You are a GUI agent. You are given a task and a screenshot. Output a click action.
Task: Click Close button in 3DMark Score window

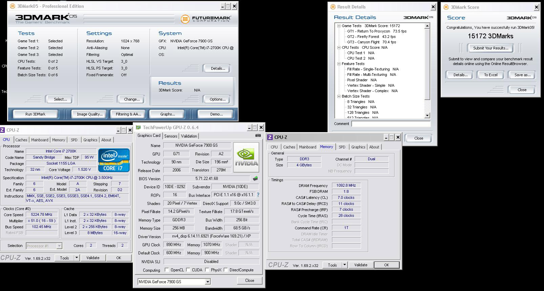(x=522, y=90)
